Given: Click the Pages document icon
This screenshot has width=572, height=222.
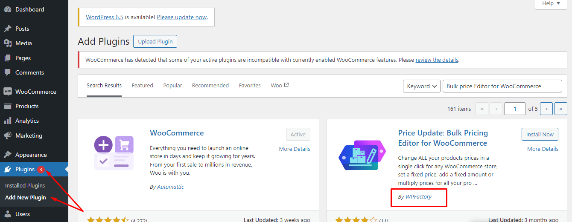Looking at the screenshot, I should coord(8,58).
